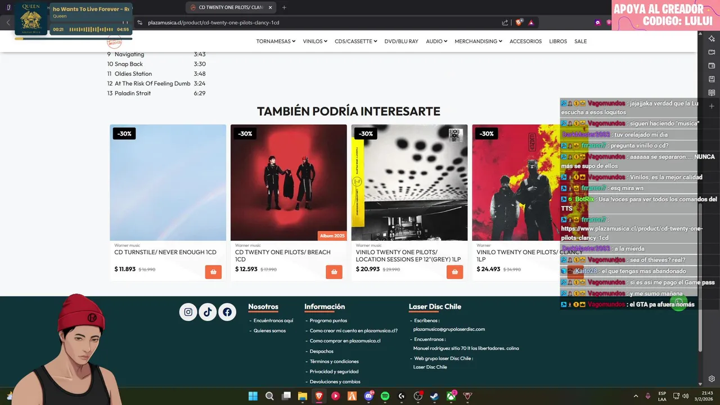Add CD Turnstile Never Enough to cart

coord(213,272)
